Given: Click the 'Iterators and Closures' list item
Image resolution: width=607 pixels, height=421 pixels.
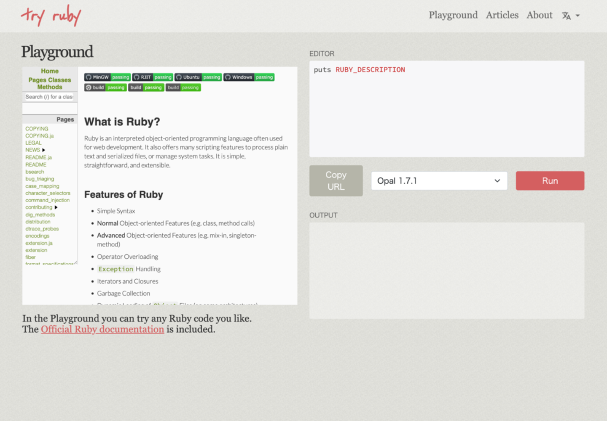Looking at the screenshot, I should click(128, 281).
